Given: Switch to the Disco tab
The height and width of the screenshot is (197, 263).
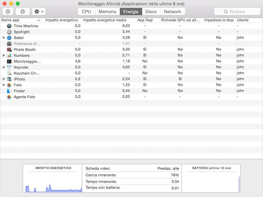Looking at the screenshot, I should click(x=151, y=12).
